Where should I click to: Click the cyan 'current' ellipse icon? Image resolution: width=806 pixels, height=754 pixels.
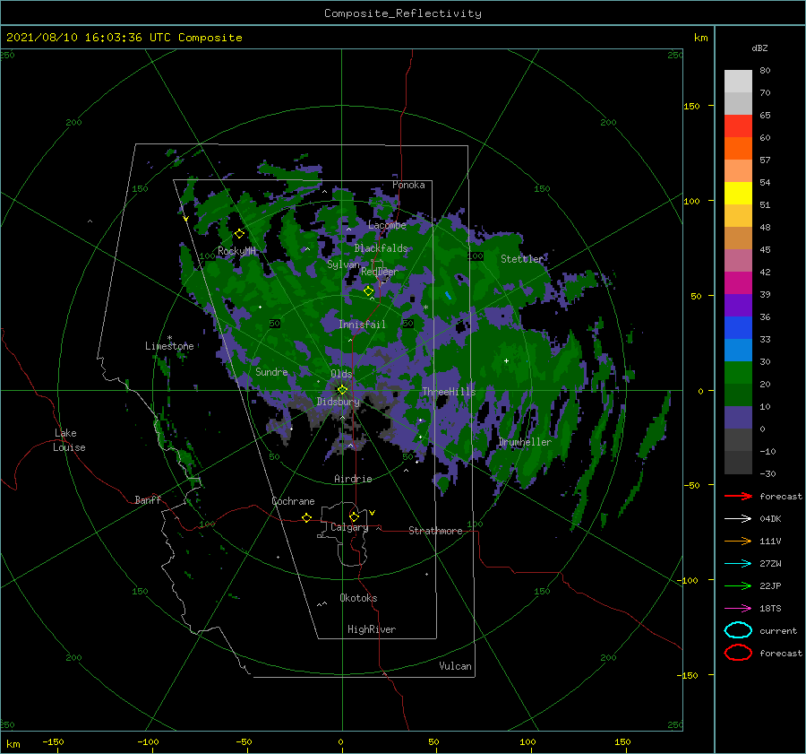738,630
